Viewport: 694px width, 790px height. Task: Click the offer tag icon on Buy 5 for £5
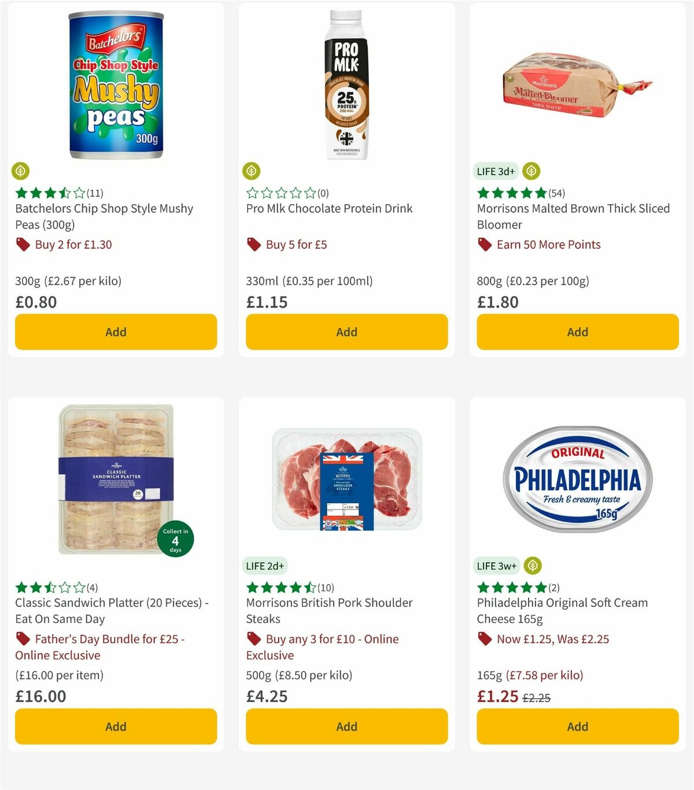point(253,245)
